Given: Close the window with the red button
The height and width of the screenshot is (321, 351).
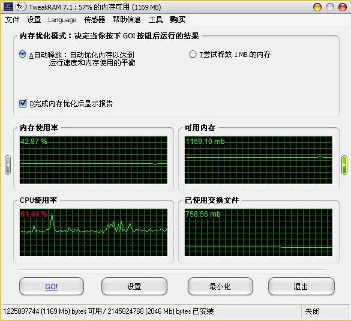Looking at the screenshot, I should click(342, 7).
